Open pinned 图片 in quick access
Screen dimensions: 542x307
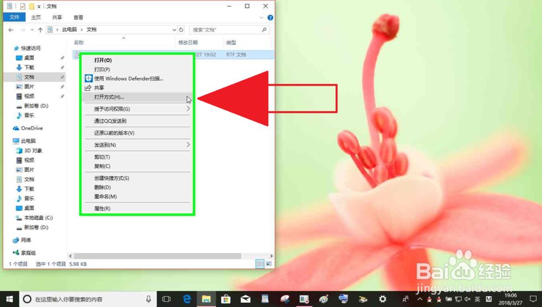[x=29, y=87]
